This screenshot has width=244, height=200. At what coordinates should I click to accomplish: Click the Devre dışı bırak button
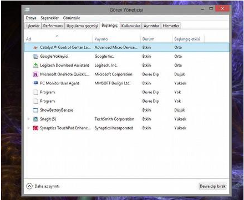coord(212,186)
